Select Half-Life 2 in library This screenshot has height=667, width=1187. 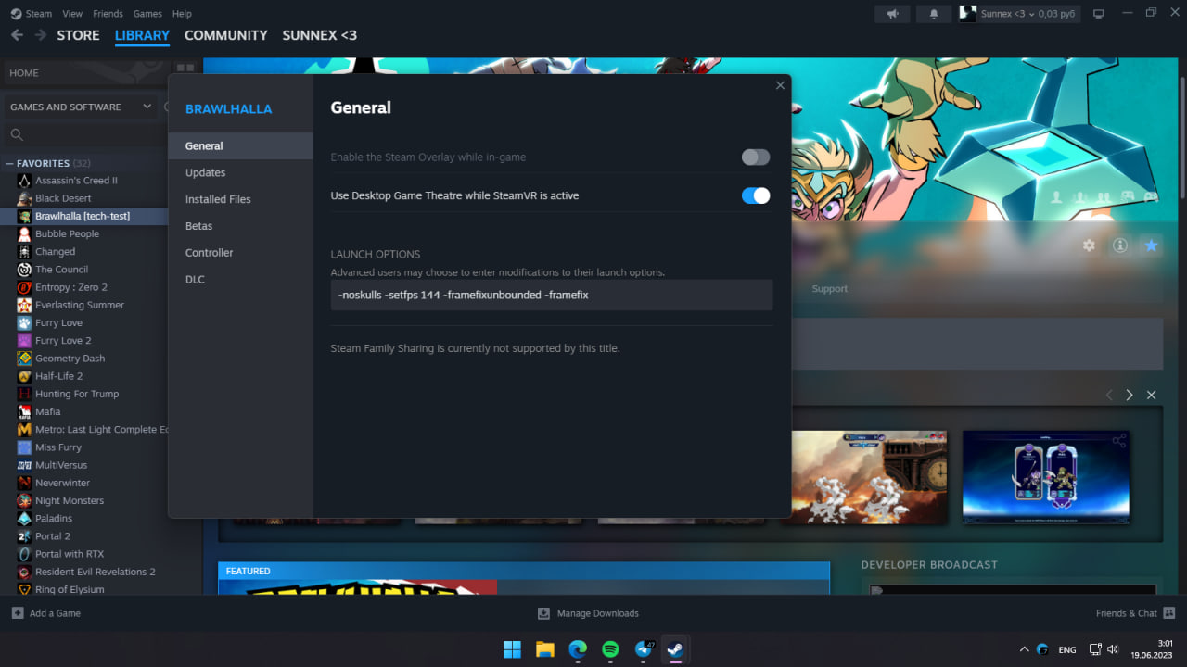58,376
